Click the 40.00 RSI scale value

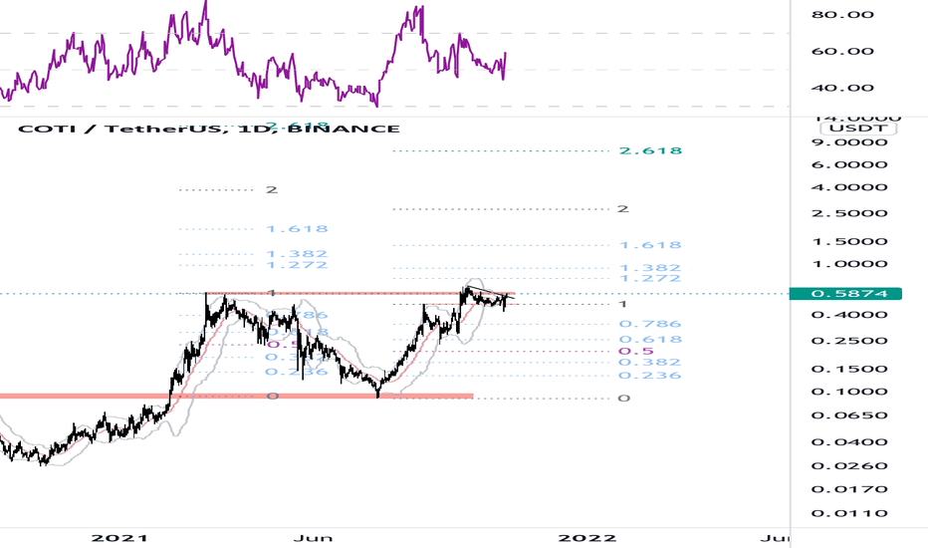point(842,88)
